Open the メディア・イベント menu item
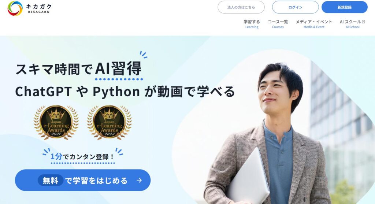Viewport: 375px width, 204px height. 314,24
